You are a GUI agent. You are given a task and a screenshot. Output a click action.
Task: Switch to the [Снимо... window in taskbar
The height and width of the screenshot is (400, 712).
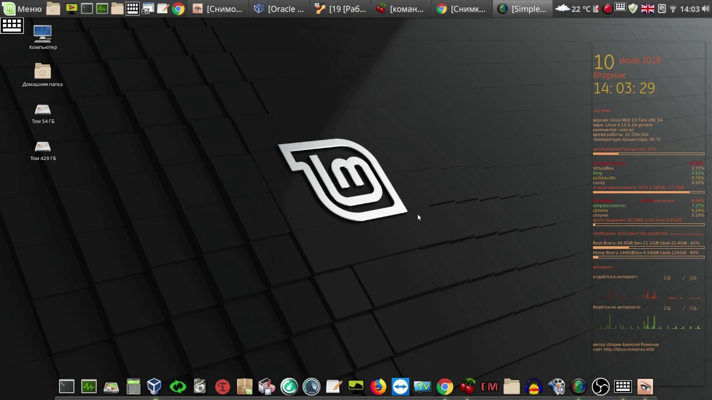click(x=217, y=8)
